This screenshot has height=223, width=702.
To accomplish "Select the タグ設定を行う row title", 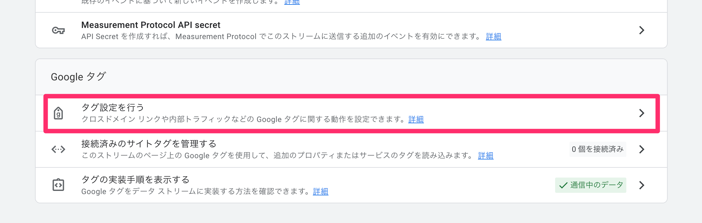I will tap(113, 107).
